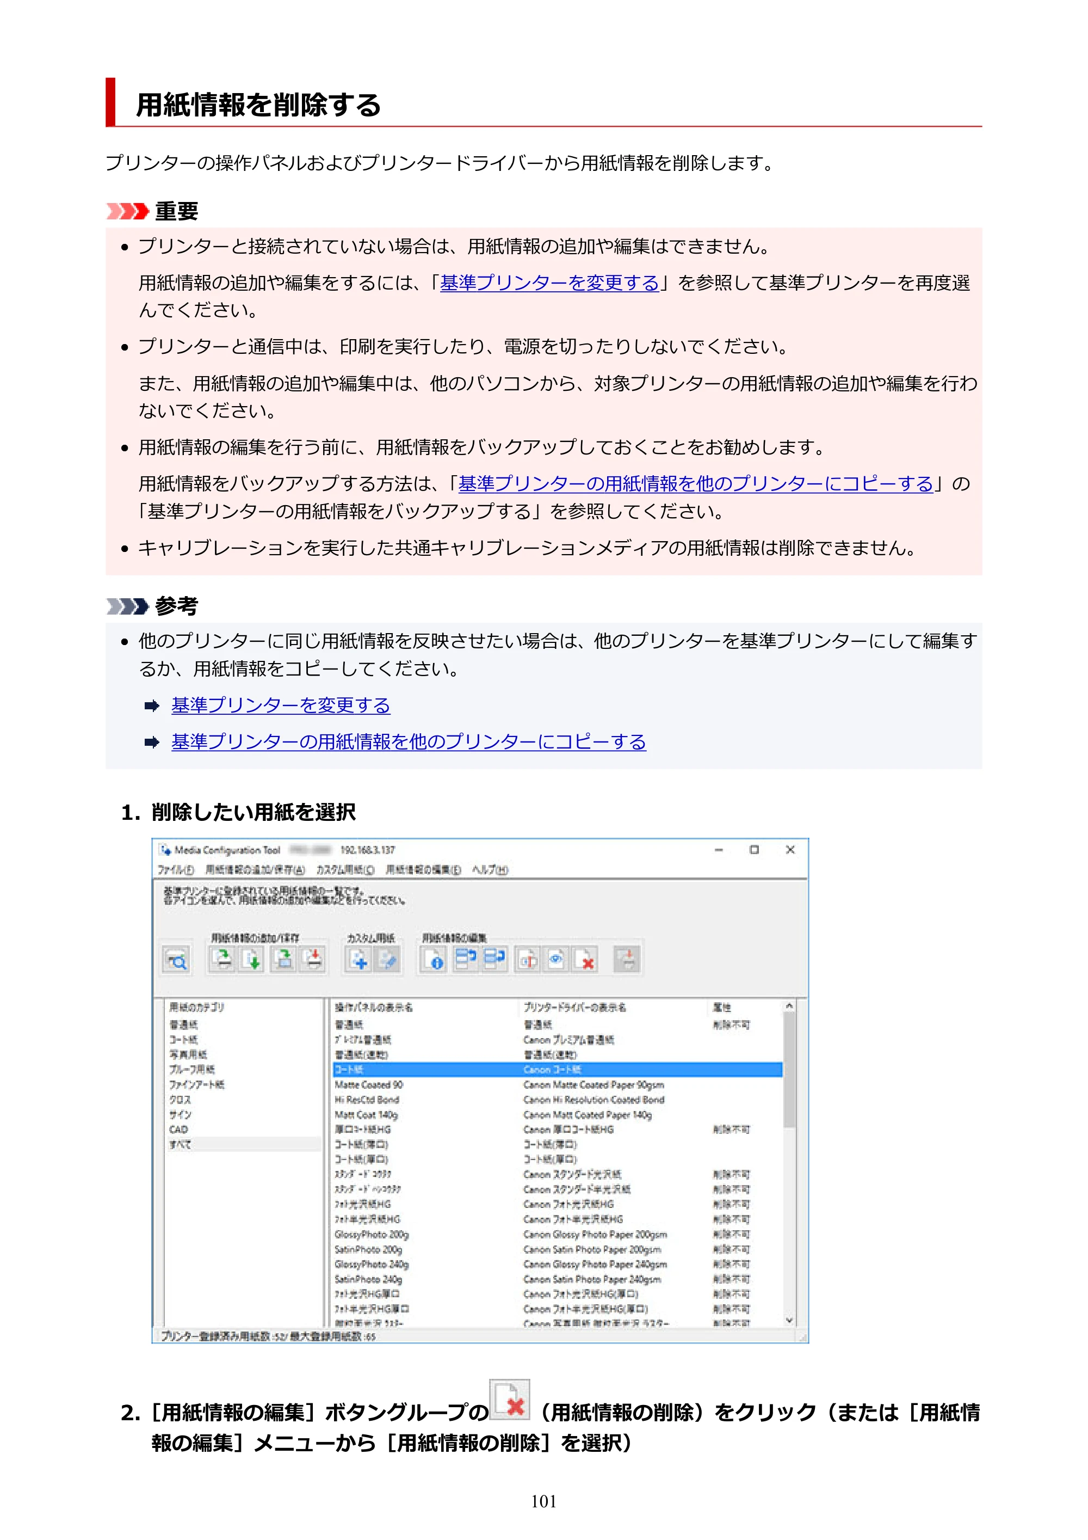The image size is (1088, 1540).
Task: Click the export-to-PC icon with green up arrow
Action: coord(283,960)
